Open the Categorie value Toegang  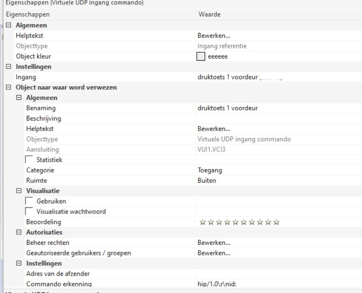210,170
